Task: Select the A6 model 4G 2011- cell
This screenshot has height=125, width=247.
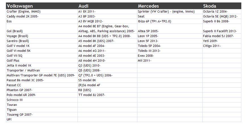Action: [107, 51]
